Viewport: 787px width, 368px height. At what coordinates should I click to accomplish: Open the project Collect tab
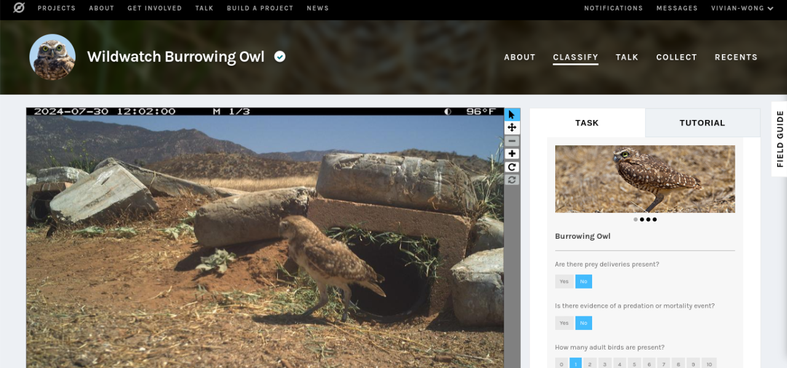click(x=676, y=57)
